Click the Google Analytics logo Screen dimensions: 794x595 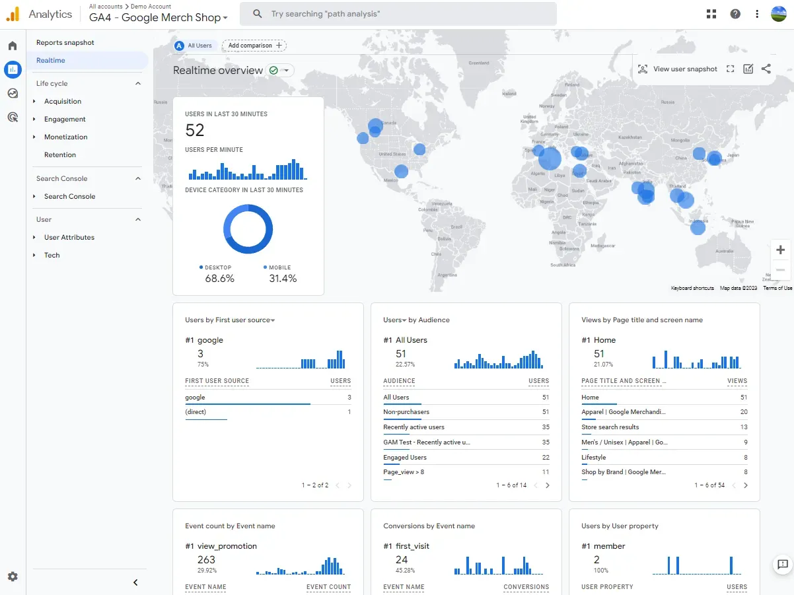[x=13, y=14]
